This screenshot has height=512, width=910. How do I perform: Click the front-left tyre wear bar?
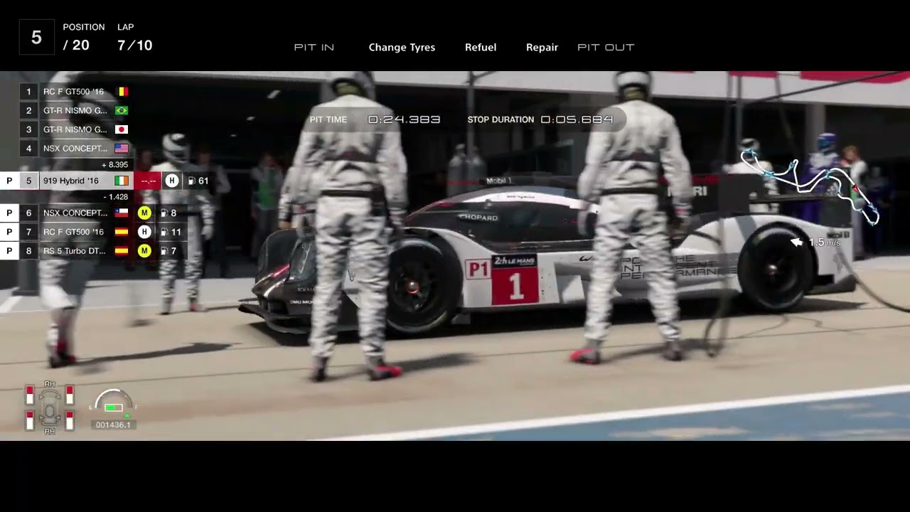(30, 395)
